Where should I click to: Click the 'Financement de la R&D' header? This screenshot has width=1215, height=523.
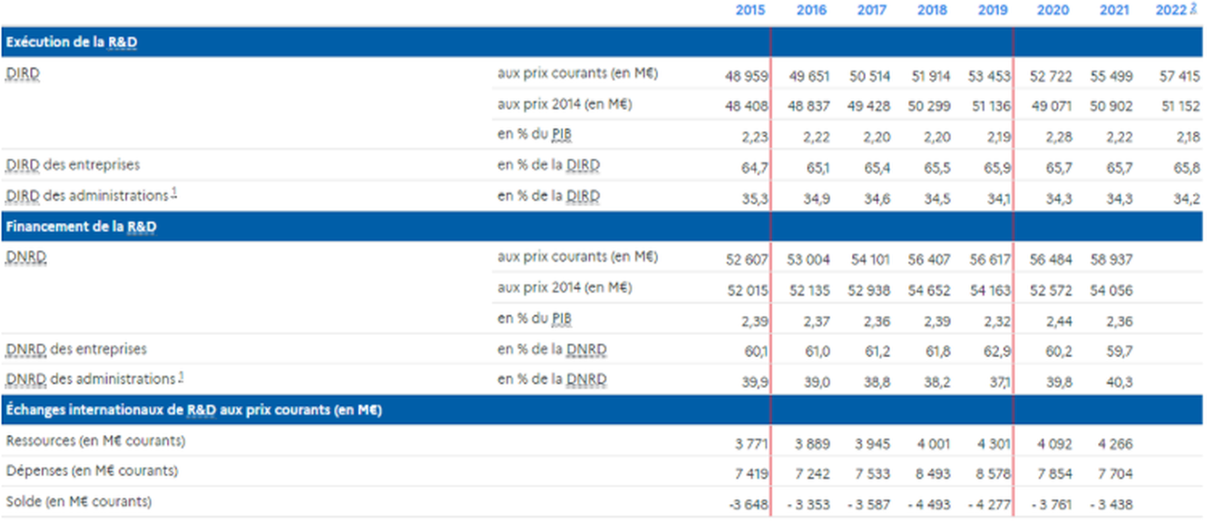[x=81, y=227]
